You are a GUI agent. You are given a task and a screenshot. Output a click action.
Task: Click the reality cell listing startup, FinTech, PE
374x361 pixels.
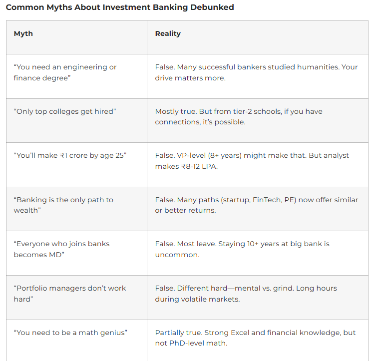tap(257, 205)
